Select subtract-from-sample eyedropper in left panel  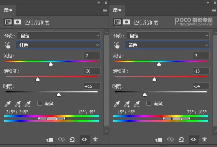tap(28, 104)
